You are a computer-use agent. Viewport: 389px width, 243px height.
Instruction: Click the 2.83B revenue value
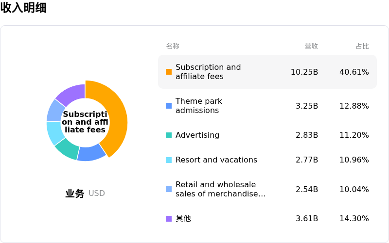(x=307, y=135)
